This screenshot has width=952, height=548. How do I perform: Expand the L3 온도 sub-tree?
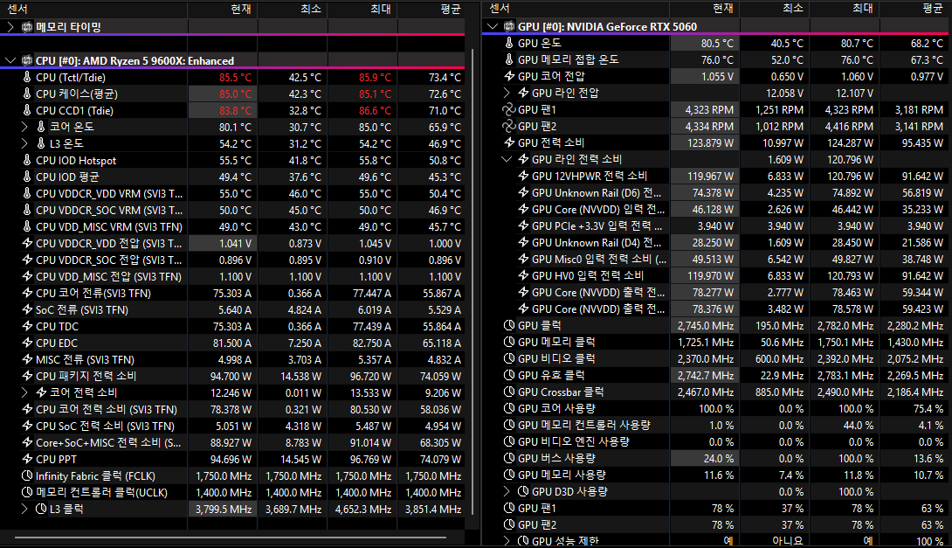pyautogui.click(x=24, y=143)
